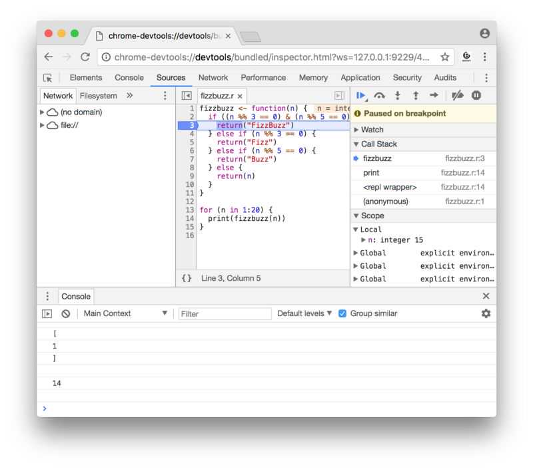Click the Step over function call icon

[x=379, y=96]
